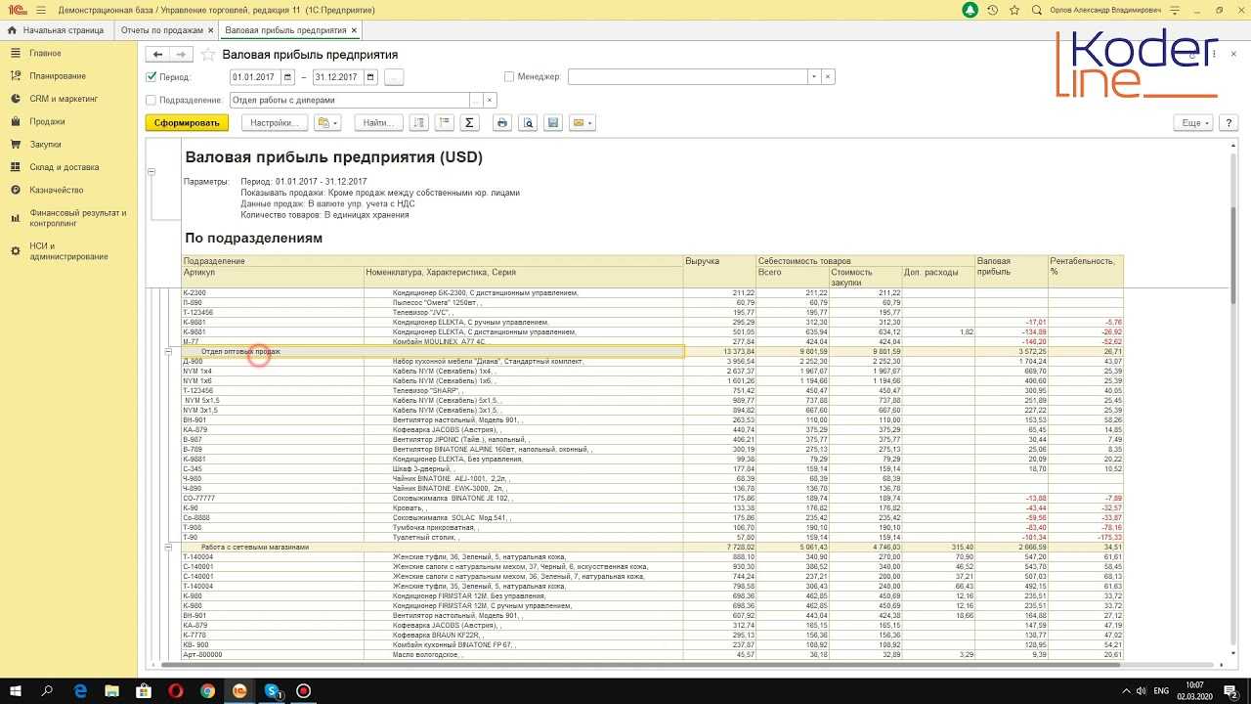
Task: Enable the Менеджер filter checkbox
Action: coord(509,77)
